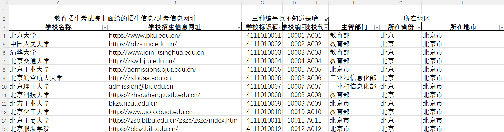Click the admission@bit.edu.cn cell
Viewport: 504px width, 132px height.
[175, 86]
